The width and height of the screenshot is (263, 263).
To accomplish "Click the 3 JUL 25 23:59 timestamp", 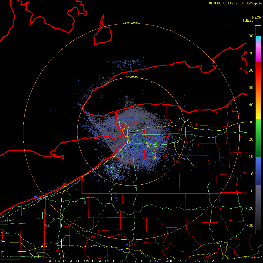I will click(x=197, y=261).
